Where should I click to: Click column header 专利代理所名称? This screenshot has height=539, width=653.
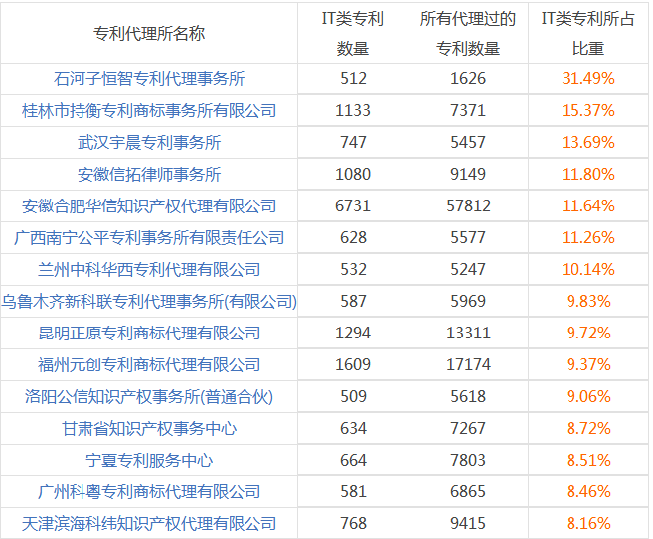tap(149, 34)
